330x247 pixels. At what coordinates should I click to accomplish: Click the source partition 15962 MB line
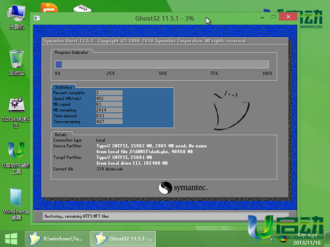(x=152, y=146)
